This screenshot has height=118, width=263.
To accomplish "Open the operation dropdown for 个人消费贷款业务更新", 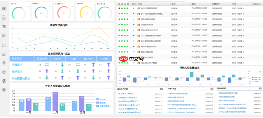I will pos(134,35).
